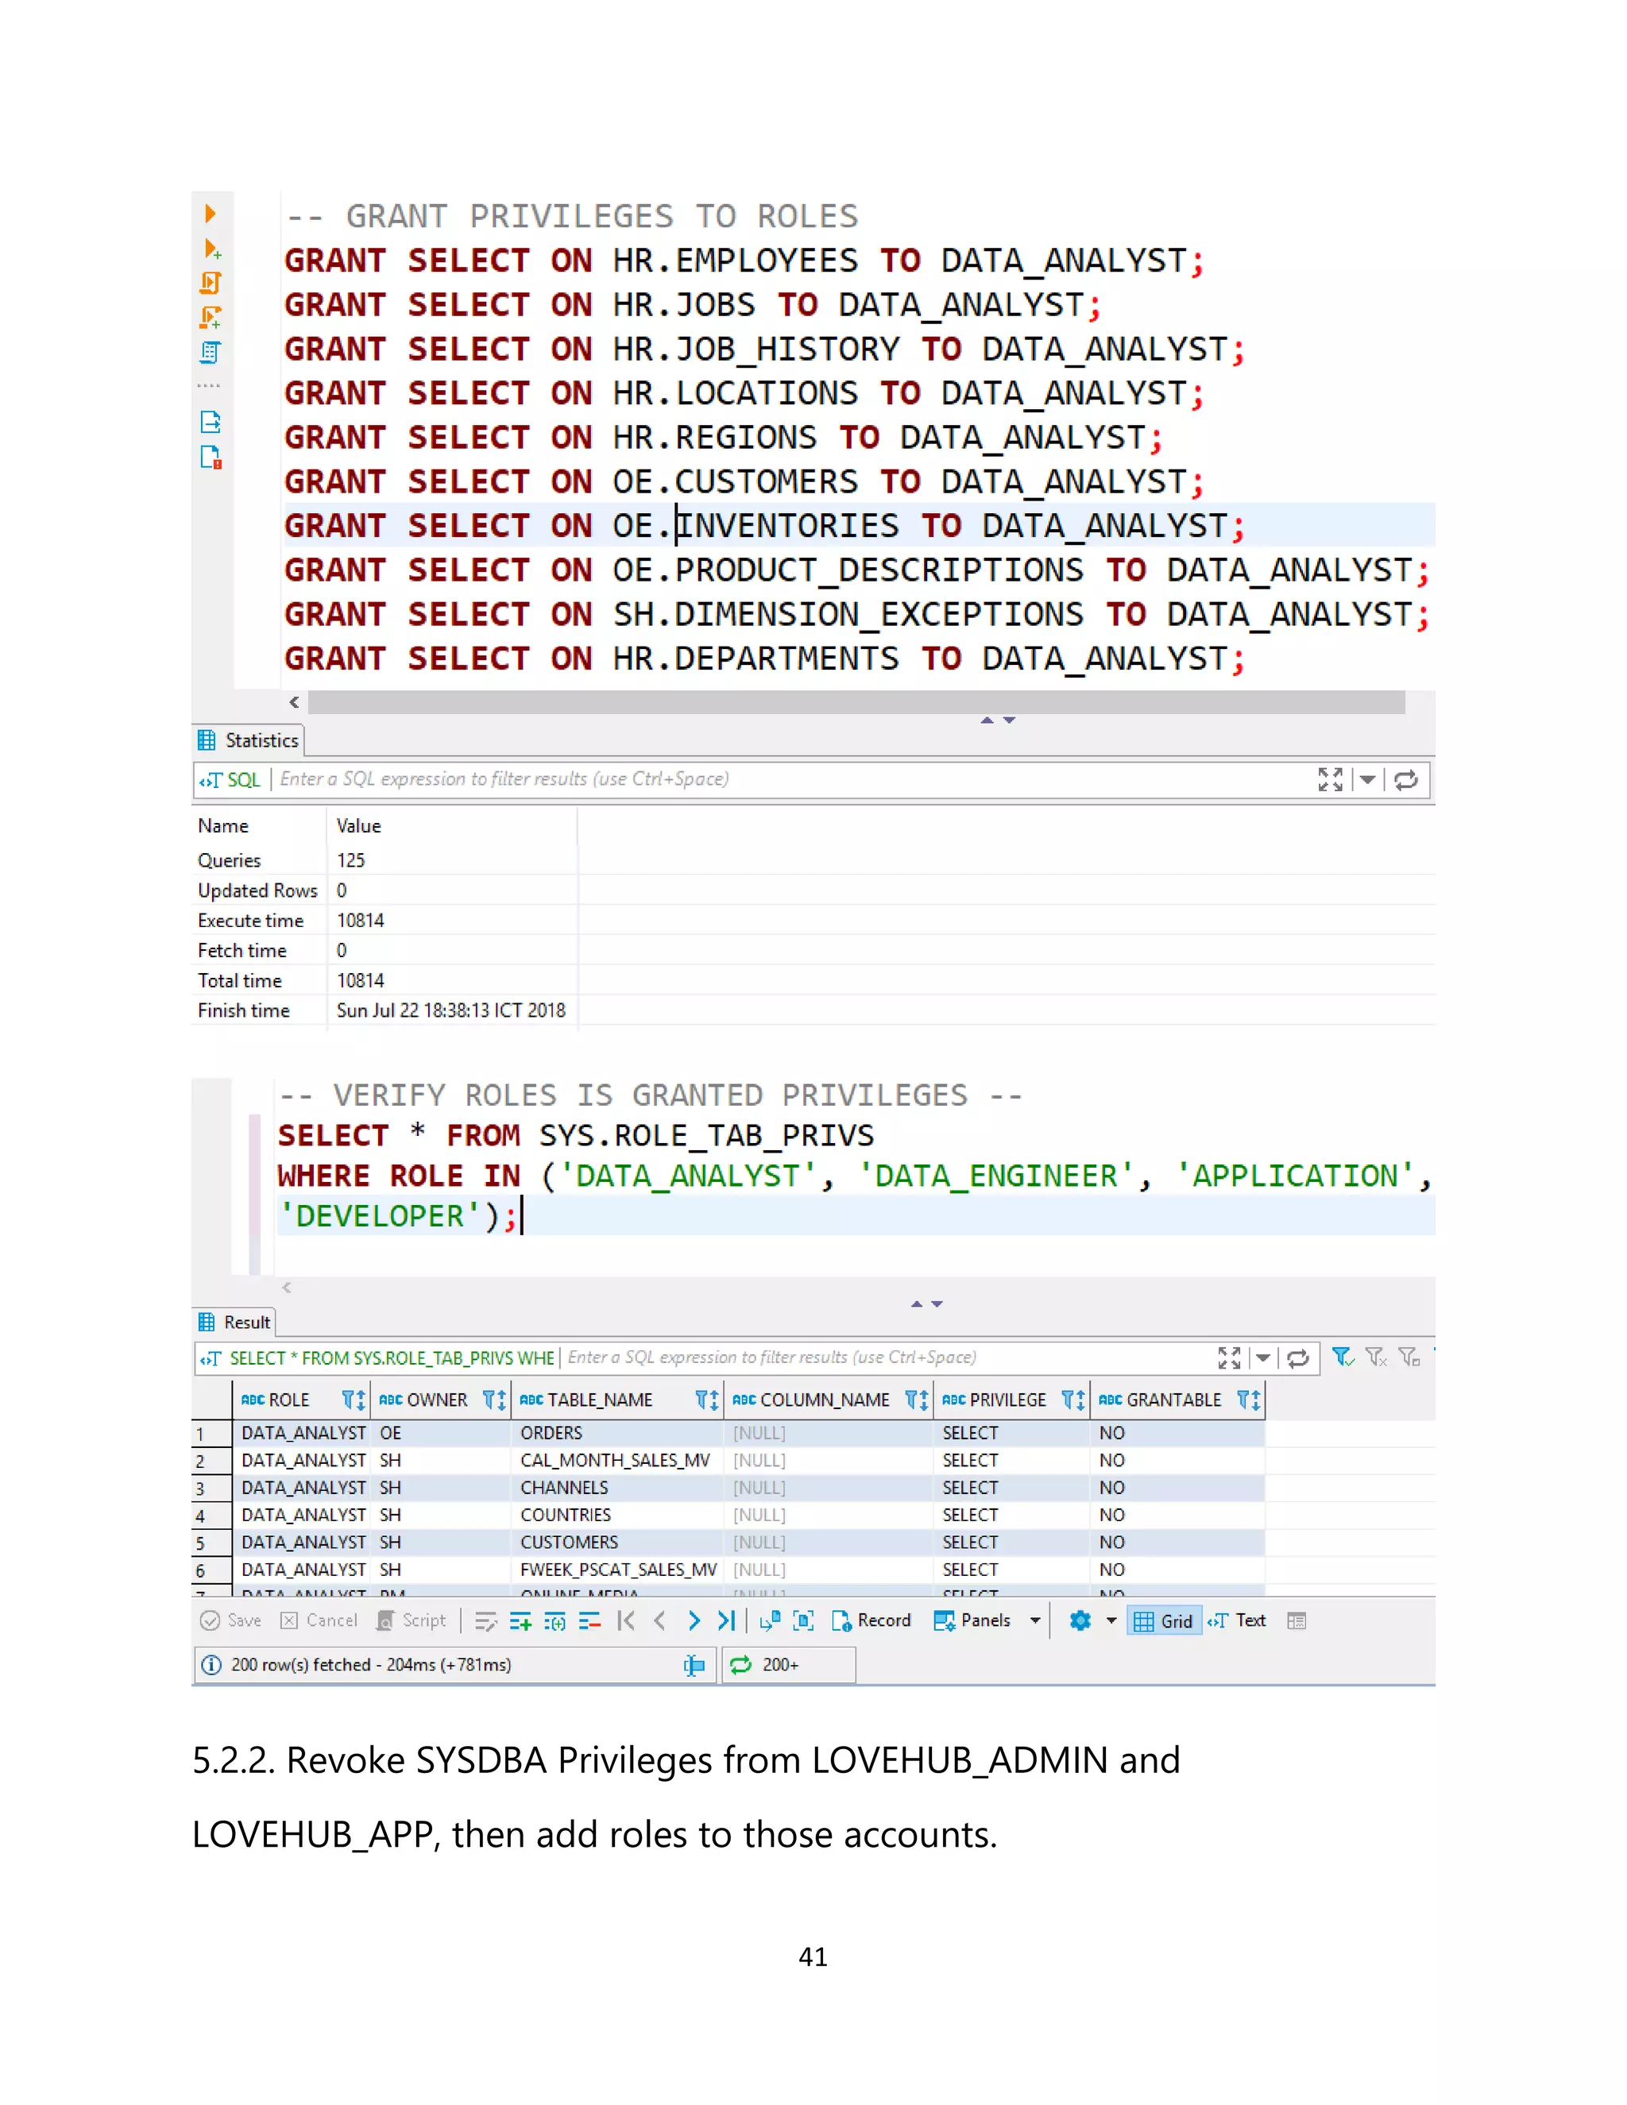Refresh the Statistics panel

tap(1406, 780)
